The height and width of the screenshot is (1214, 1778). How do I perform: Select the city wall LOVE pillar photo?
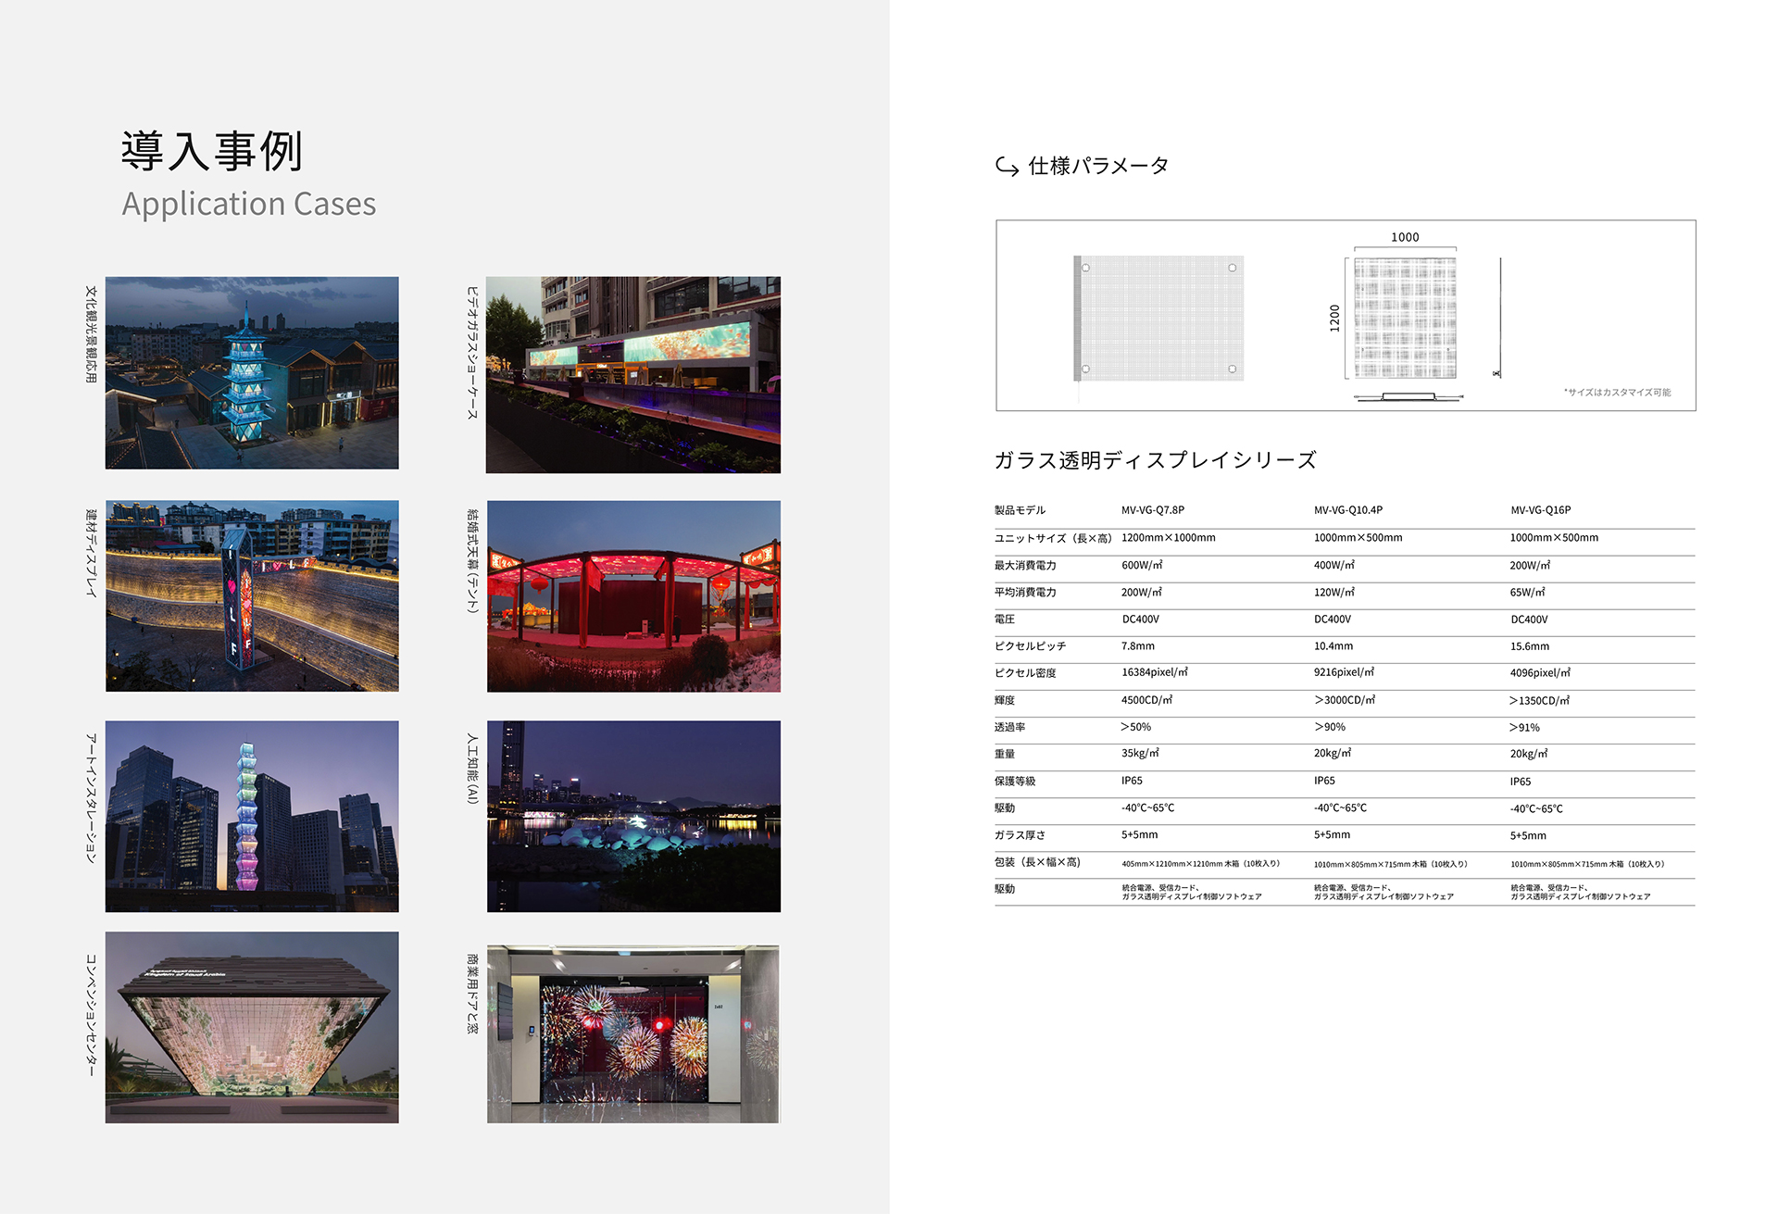pyautogui.click(x=252, y=595)
